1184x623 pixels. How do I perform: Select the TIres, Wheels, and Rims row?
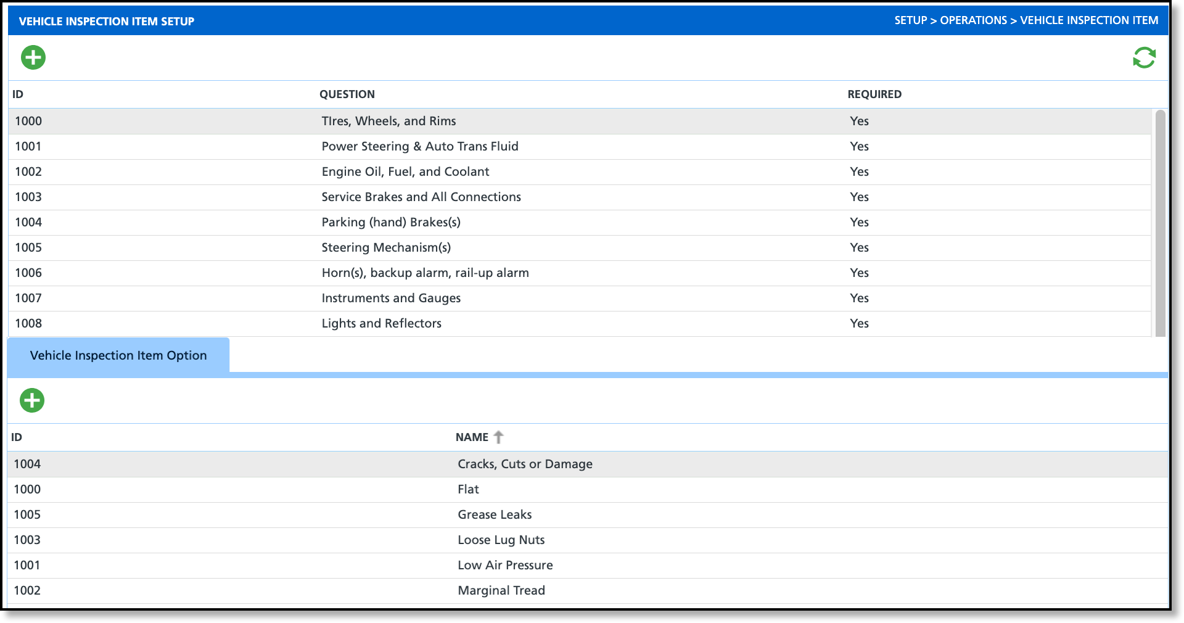[x=580, y=122]
